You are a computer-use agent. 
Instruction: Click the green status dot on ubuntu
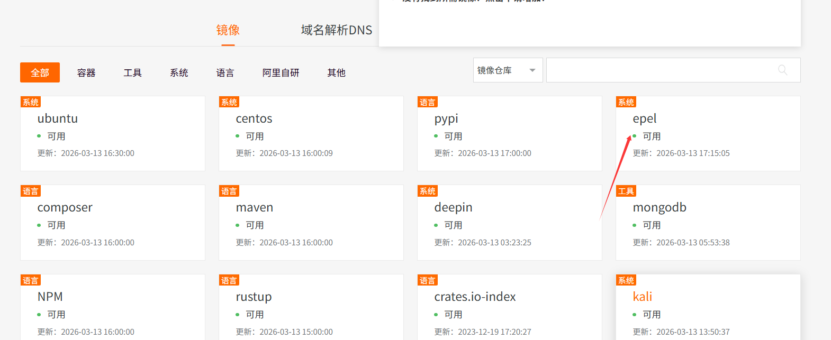[x=39, y=136]
